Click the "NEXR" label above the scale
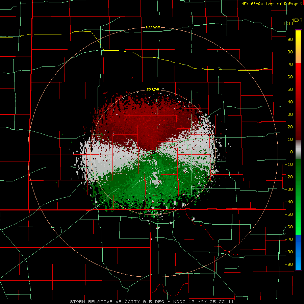This screenshot has width=304, height=304. pyautogui.click(x=297, y=20)
